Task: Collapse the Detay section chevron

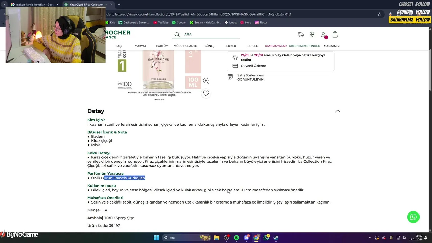Action: [337, 111]
